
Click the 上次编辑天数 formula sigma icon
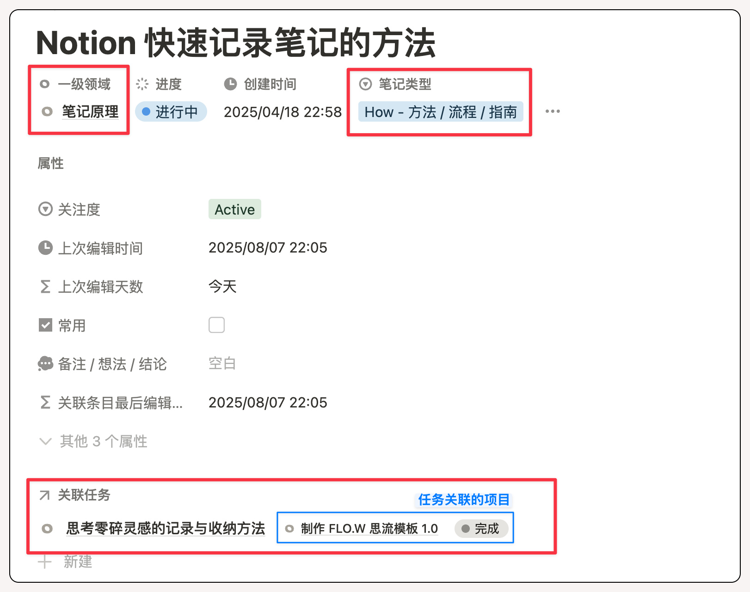(x=45, y=287)
